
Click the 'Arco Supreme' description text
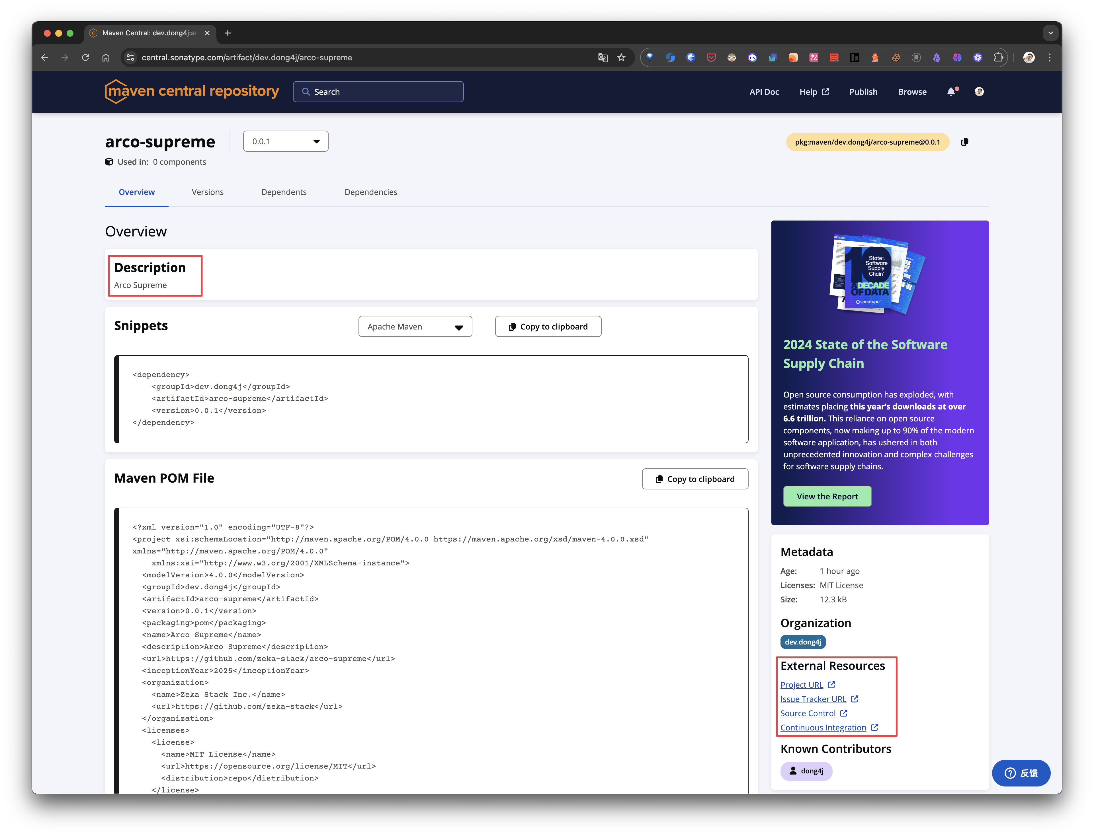point(140,285)
